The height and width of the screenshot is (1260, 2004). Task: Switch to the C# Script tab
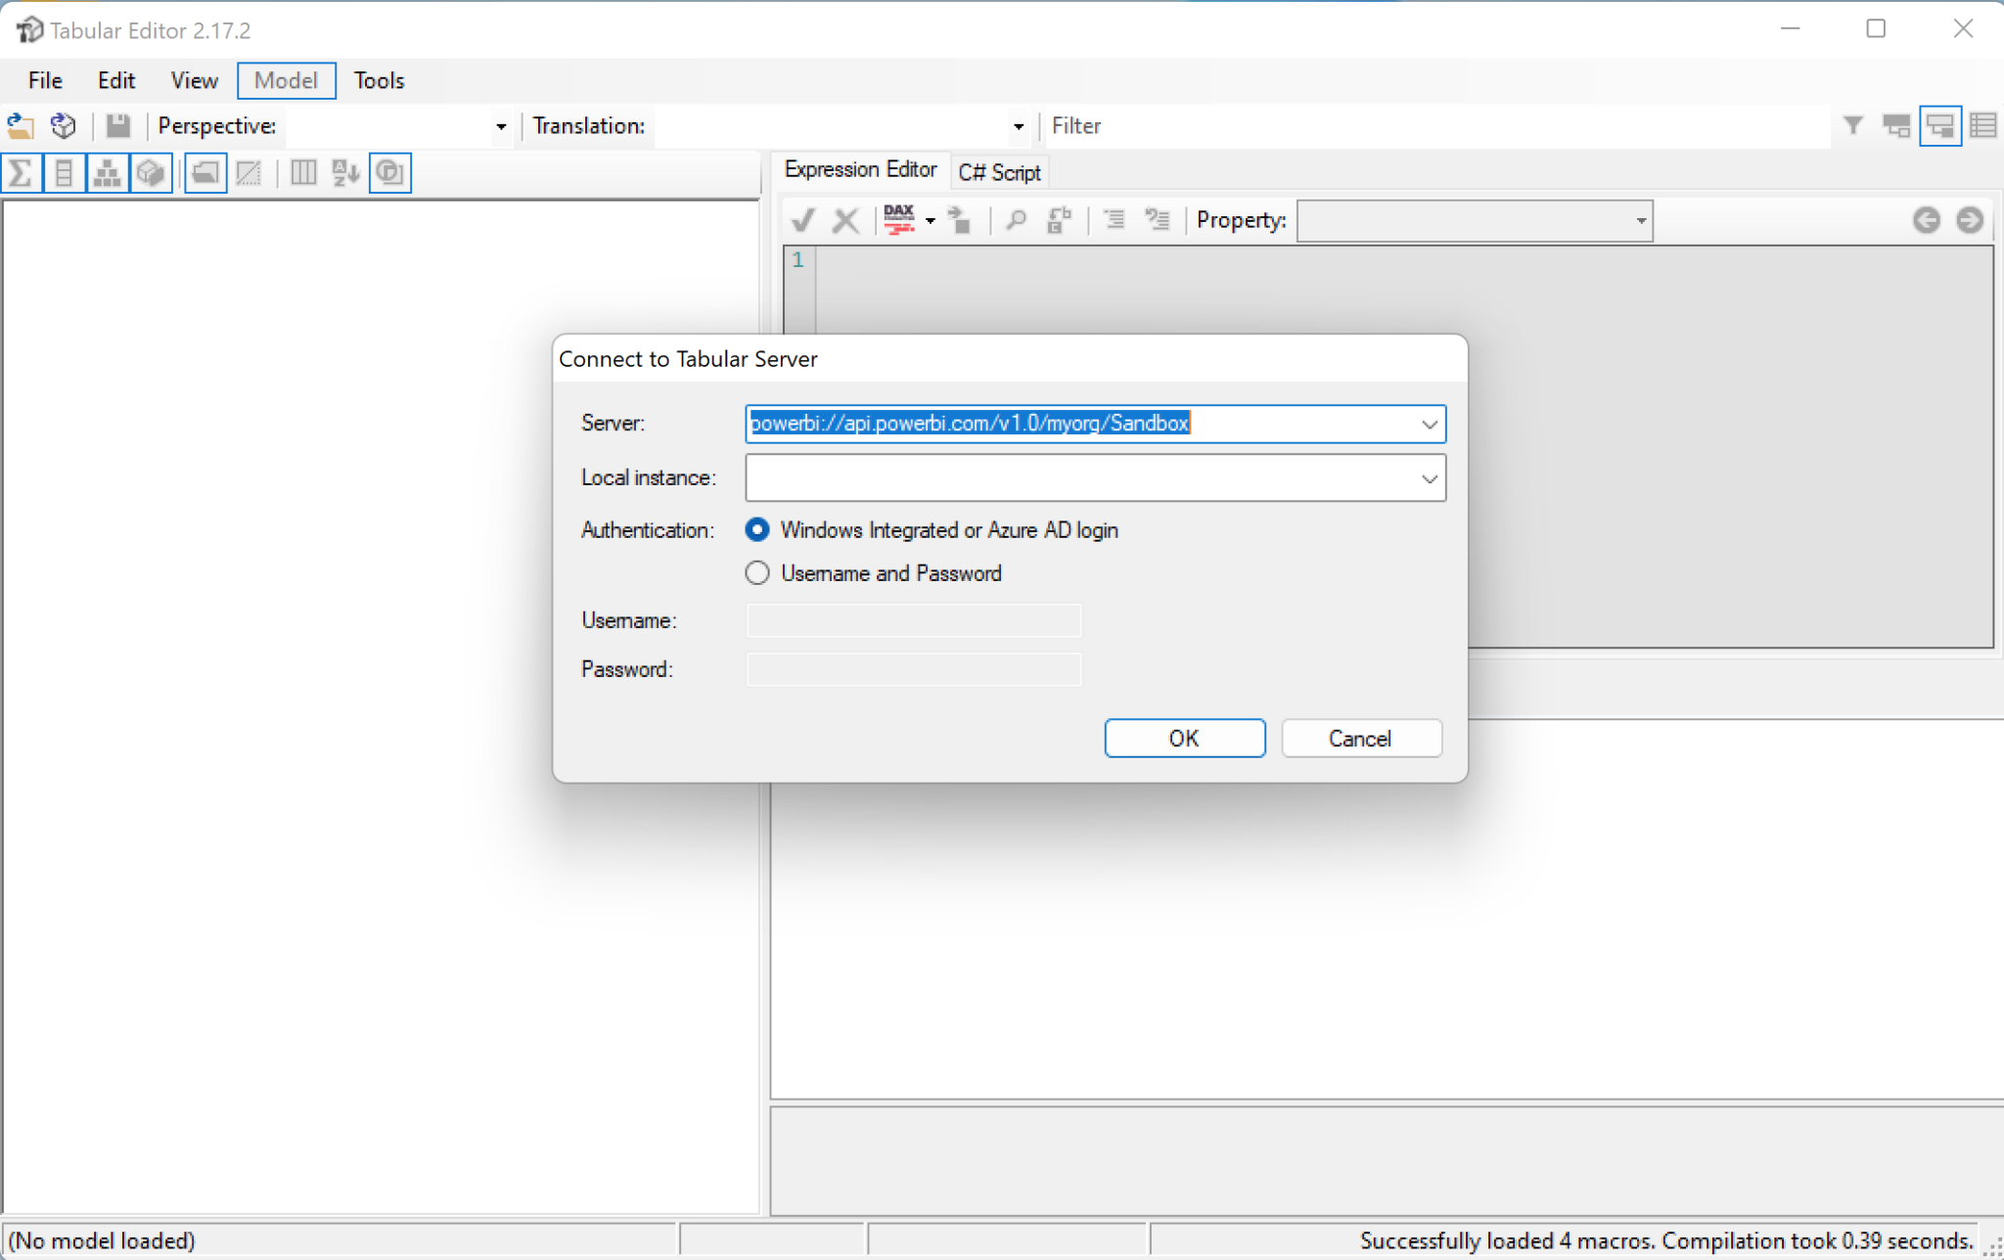point(999,172)
